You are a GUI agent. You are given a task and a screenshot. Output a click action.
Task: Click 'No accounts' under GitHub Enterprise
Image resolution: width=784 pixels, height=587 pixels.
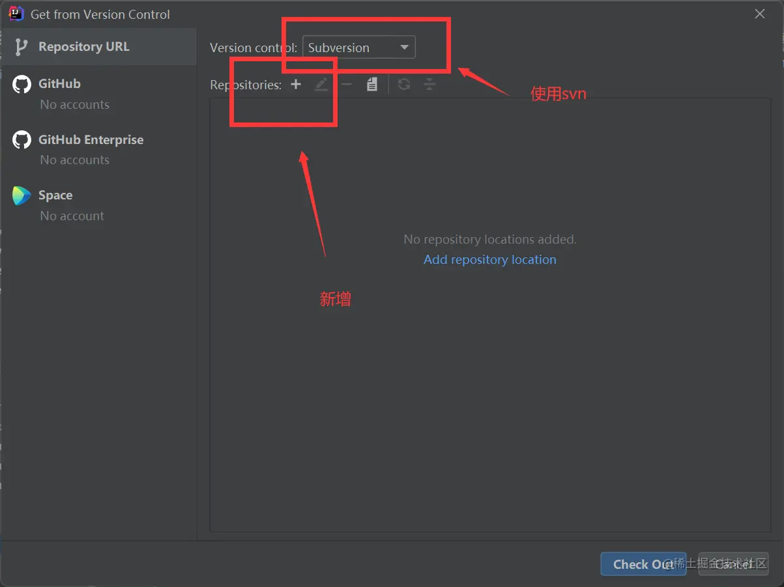coord(75,160)
